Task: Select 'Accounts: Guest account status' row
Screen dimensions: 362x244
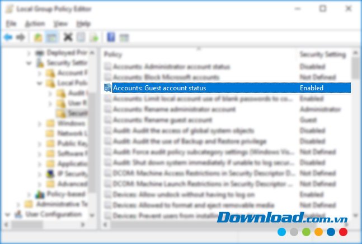Action: point(227,88)
